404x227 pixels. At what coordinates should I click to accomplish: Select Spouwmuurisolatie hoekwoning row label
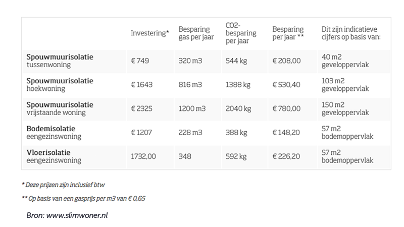[60, 85]
